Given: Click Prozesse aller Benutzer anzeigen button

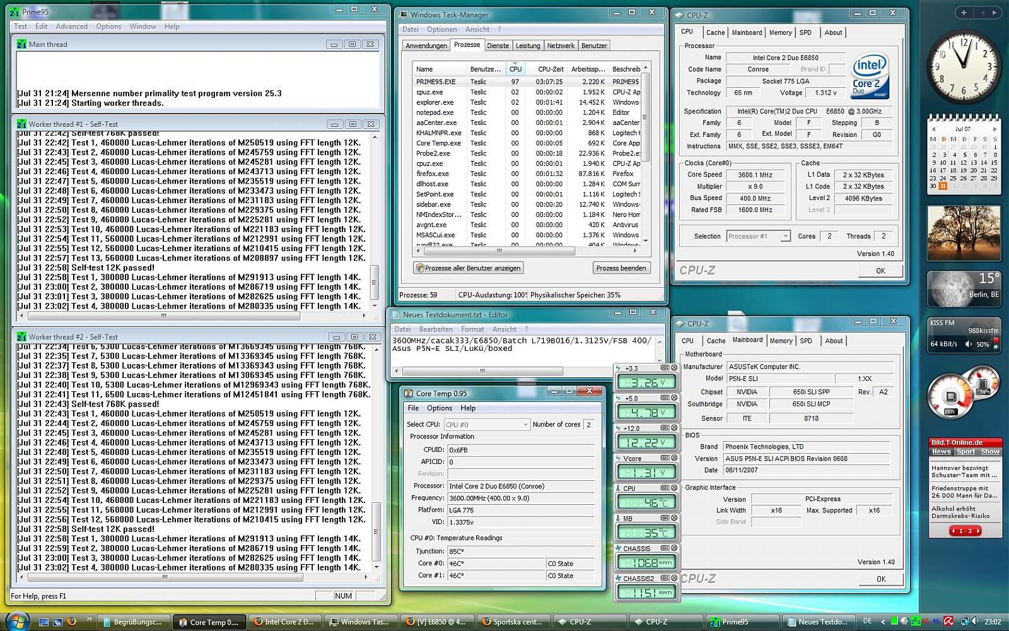Looking at the screenshot, I should tap(468, 268).
